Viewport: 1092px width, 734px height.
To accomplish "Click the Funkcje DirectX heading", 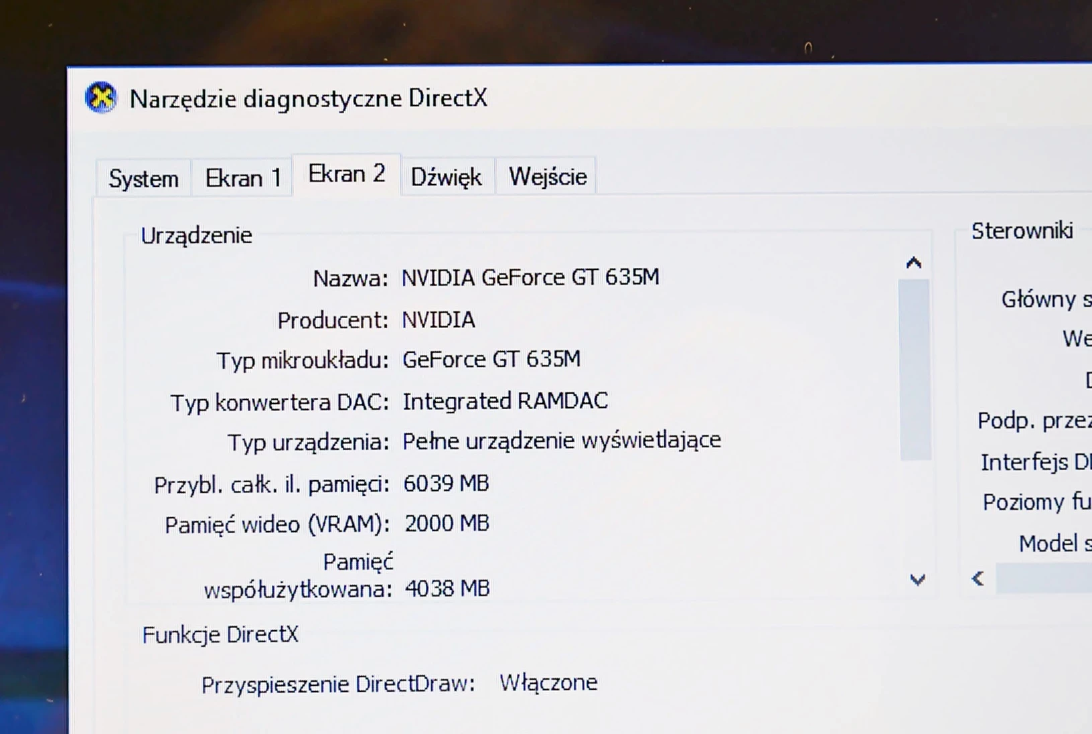I will (x=219, y=634).
